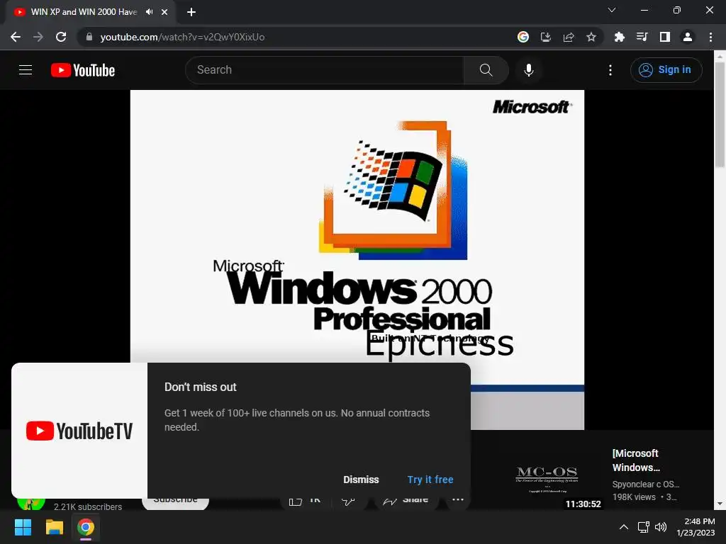Open Chrome profile avatar
The image size is (726, 544).
pyautogui.click(x=688, y=37)
